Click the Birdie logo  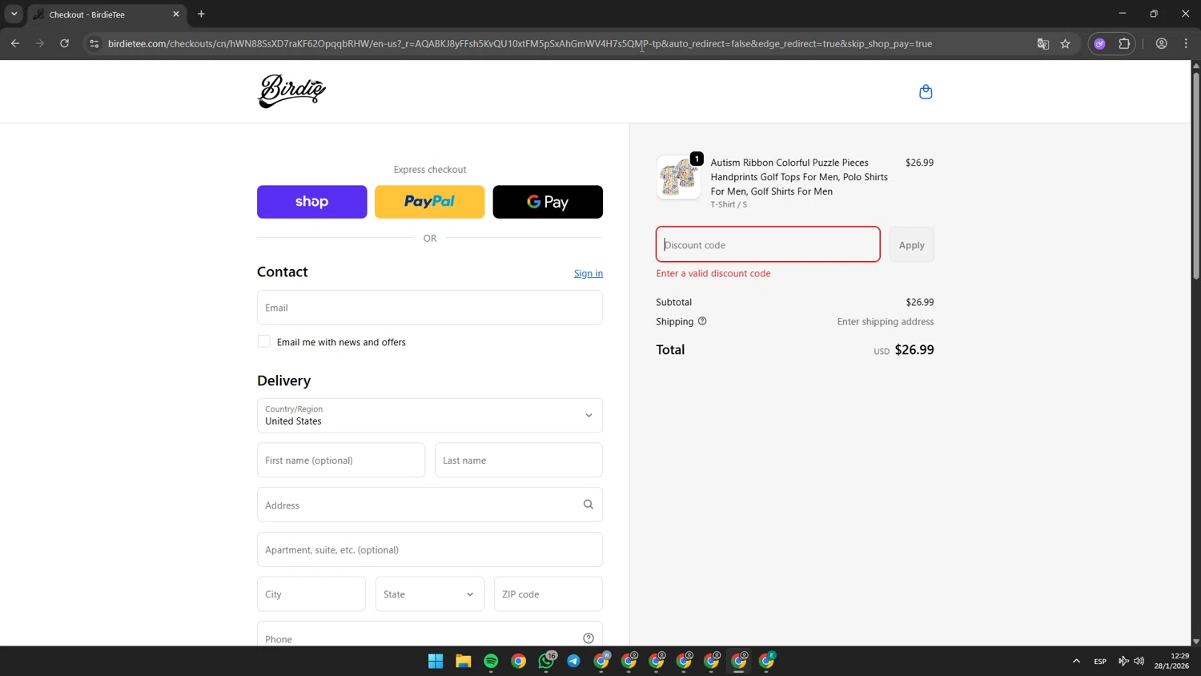[x=291, y=91]
